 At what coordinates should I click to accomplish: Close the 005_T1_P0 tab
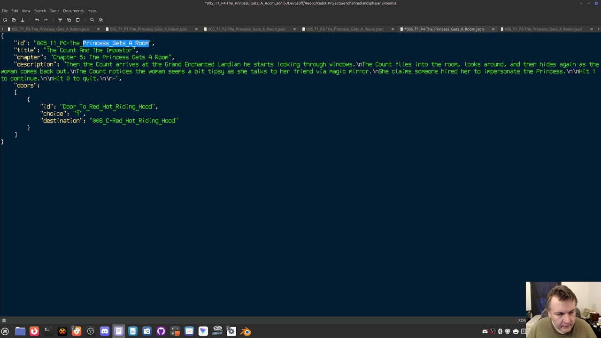coord(98,29)
